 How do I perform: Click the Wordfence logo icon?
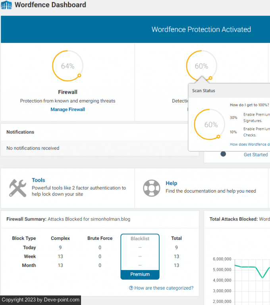click(6, 6)
